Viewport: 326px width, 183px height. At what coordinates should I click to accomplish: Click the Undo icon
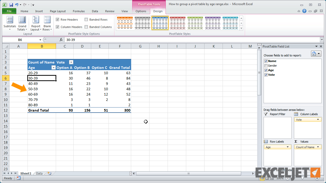tap(17, 5)
